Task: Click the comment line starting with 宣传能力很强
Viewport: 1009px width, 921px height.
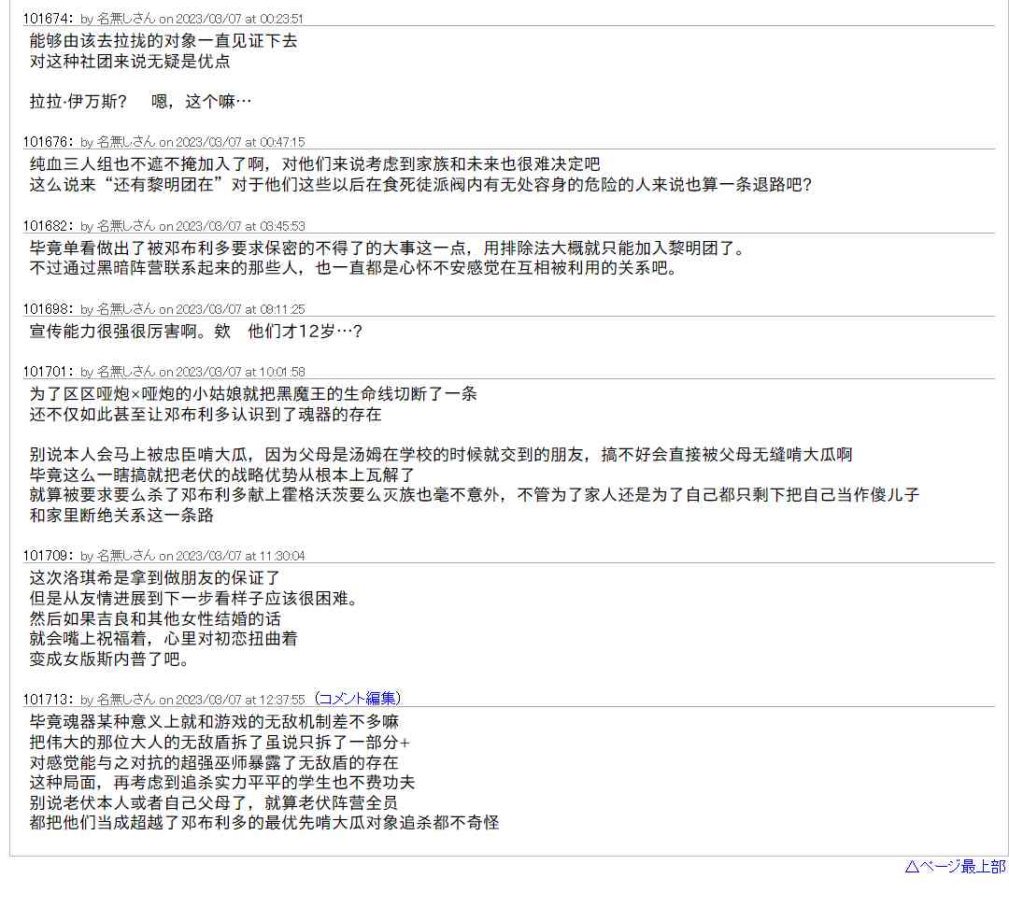Action: 195,332
